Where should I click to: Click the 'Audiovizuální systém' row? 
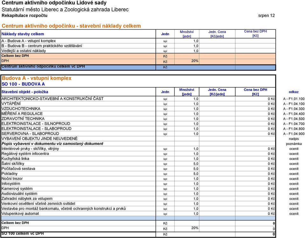pyautogui.click(x=138, y=194)
